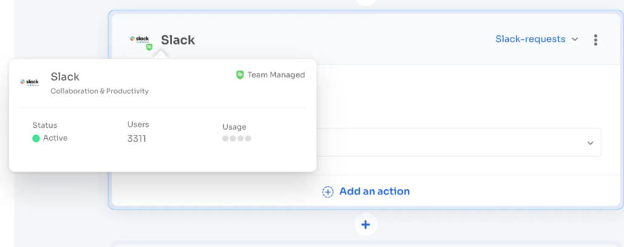624x247 pixels.
Task: Click the green Team Managed shield icon
Action: (x=240, y=74)
